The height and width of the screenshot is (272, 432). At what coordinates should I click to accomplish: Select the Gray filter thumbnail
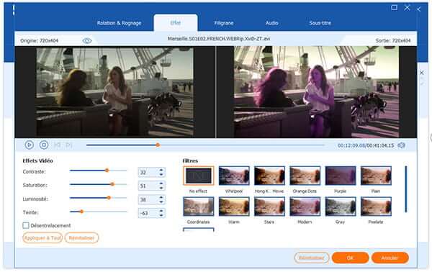coord(341,207)
